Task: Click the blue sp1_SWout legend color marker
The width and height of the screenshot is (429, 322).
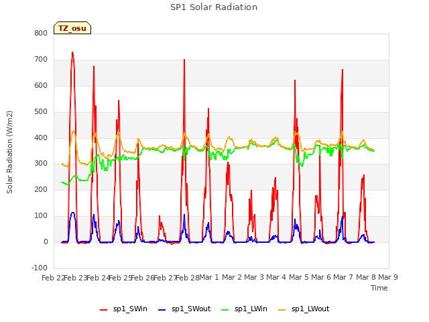Action: point(162,310)
